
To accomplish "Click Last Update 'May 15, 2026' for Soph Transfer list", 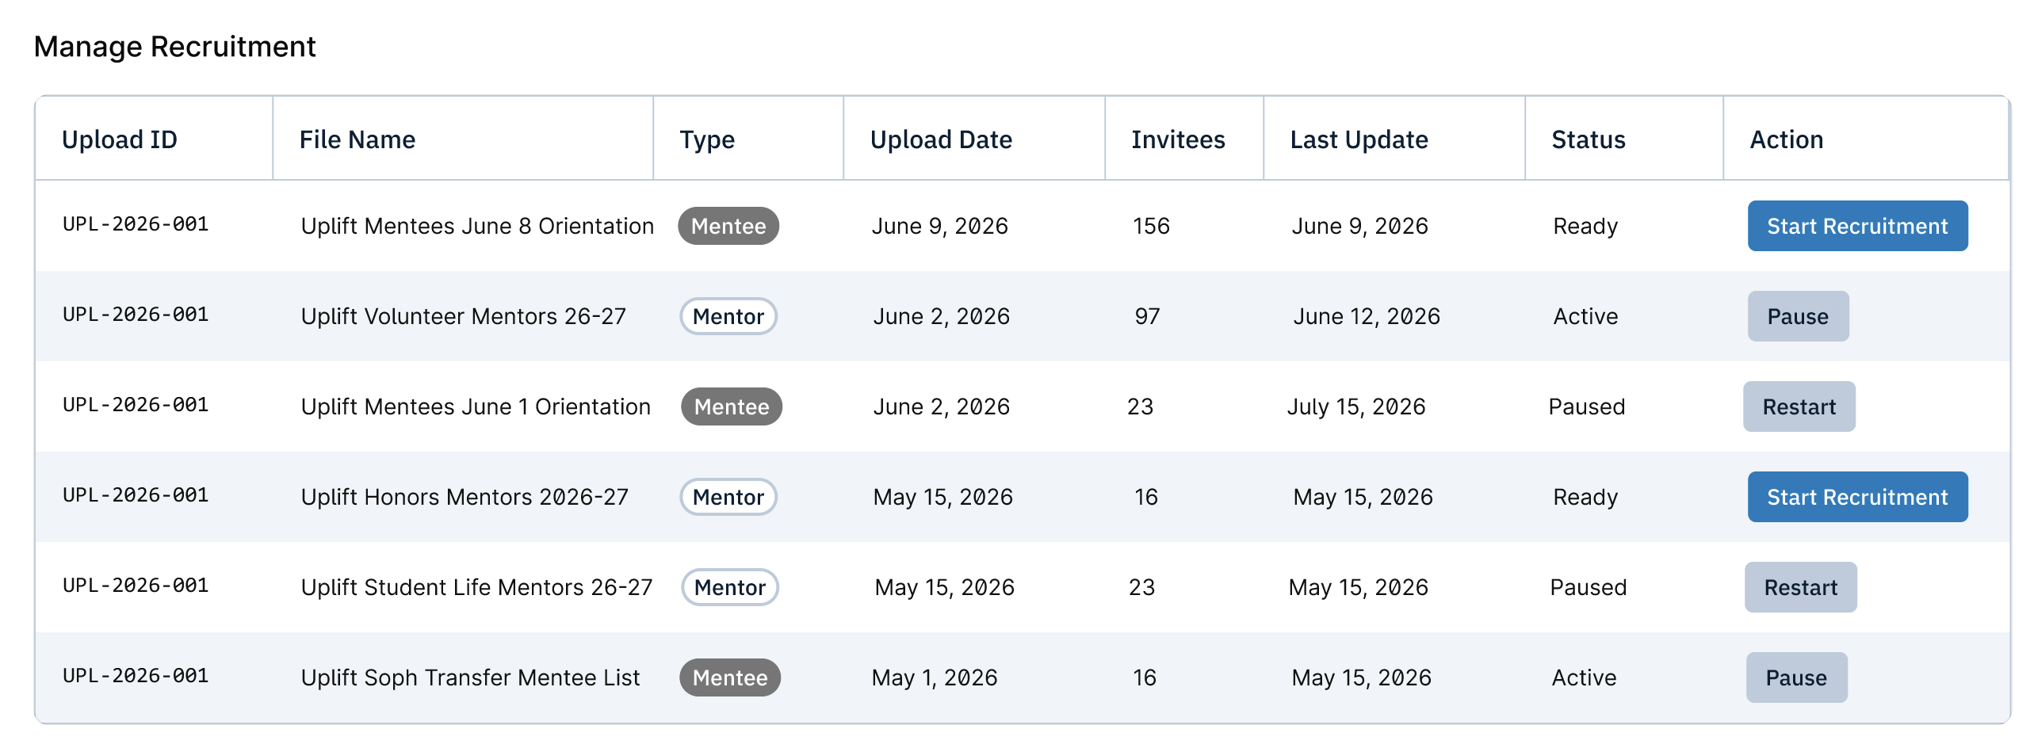I will 1362,677.
